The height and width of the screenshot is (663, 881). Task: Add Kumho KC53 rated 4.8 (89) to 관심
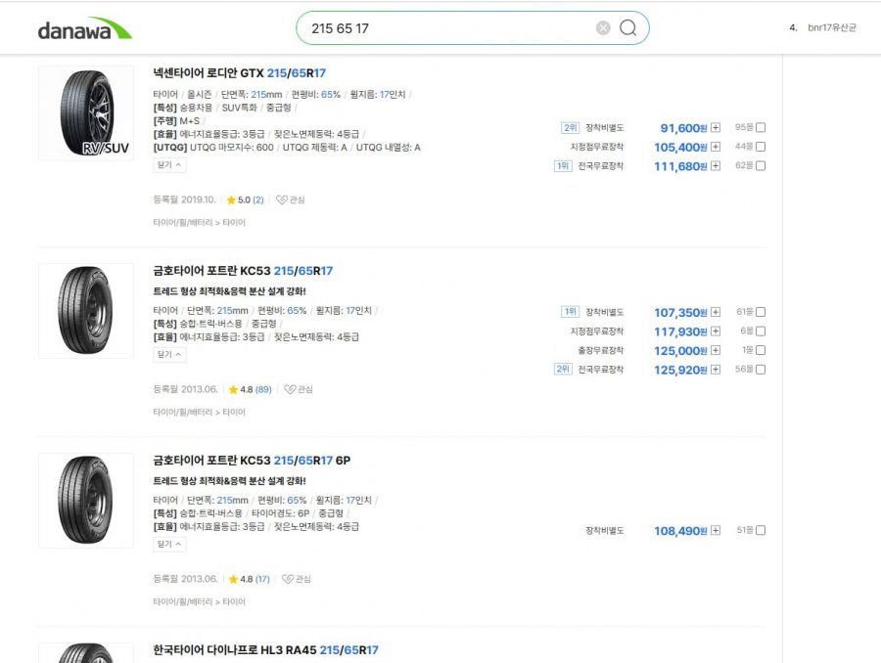(299, 389)
